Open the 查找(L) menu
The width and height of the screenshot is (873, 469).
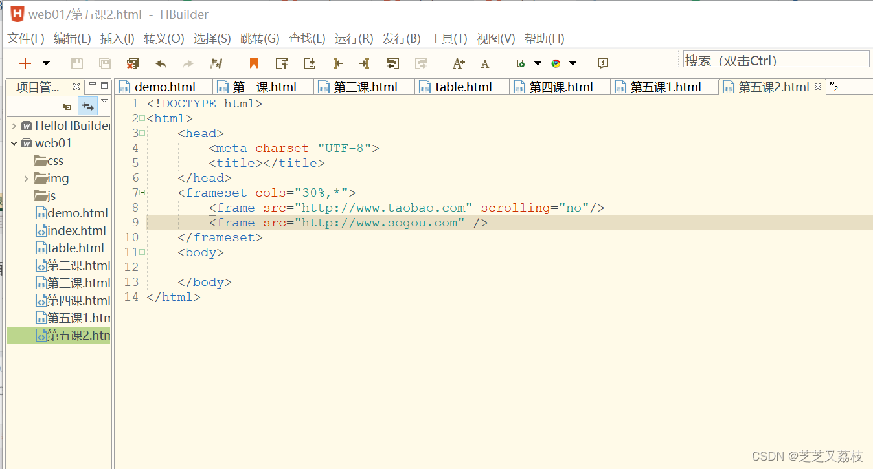tap(307, 39)
